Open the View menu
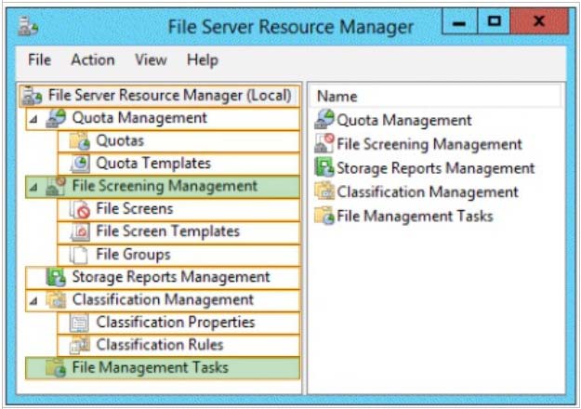Screen dimensions: 581x409 pos(151,59)
